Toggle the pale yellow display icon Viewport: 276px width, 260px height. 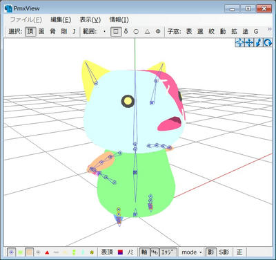click(x=65, y=252)
